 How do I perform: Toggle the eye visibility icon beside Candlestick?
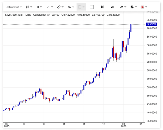tap(49, 15)
